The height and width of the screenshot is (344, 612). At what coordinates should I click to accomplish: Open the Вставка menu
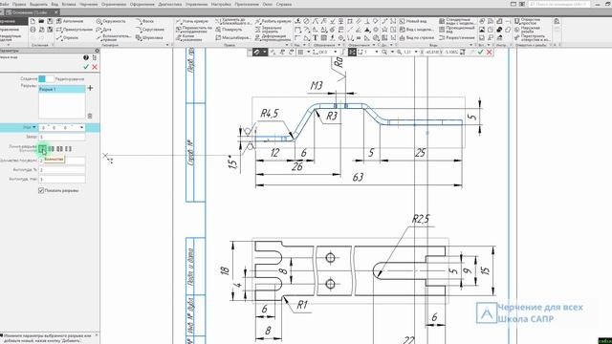click(69, 4)
